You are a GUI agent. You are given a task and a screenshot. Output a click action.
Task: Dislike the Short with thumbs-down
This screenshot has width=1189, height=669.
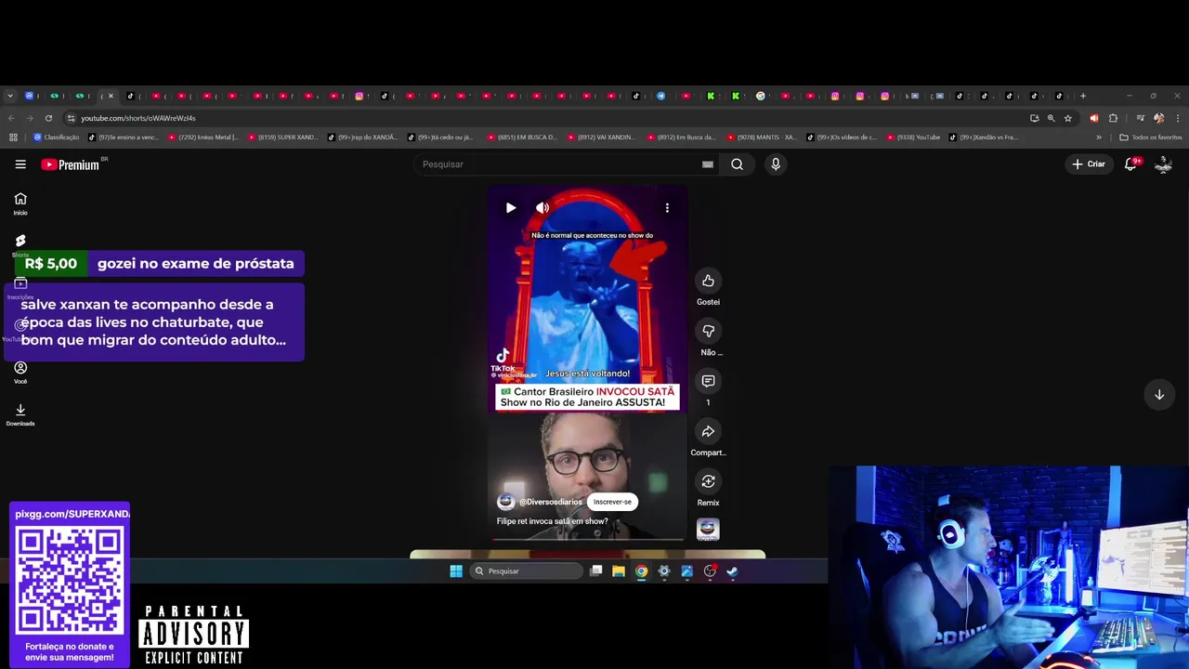click(x=708, y=331)
